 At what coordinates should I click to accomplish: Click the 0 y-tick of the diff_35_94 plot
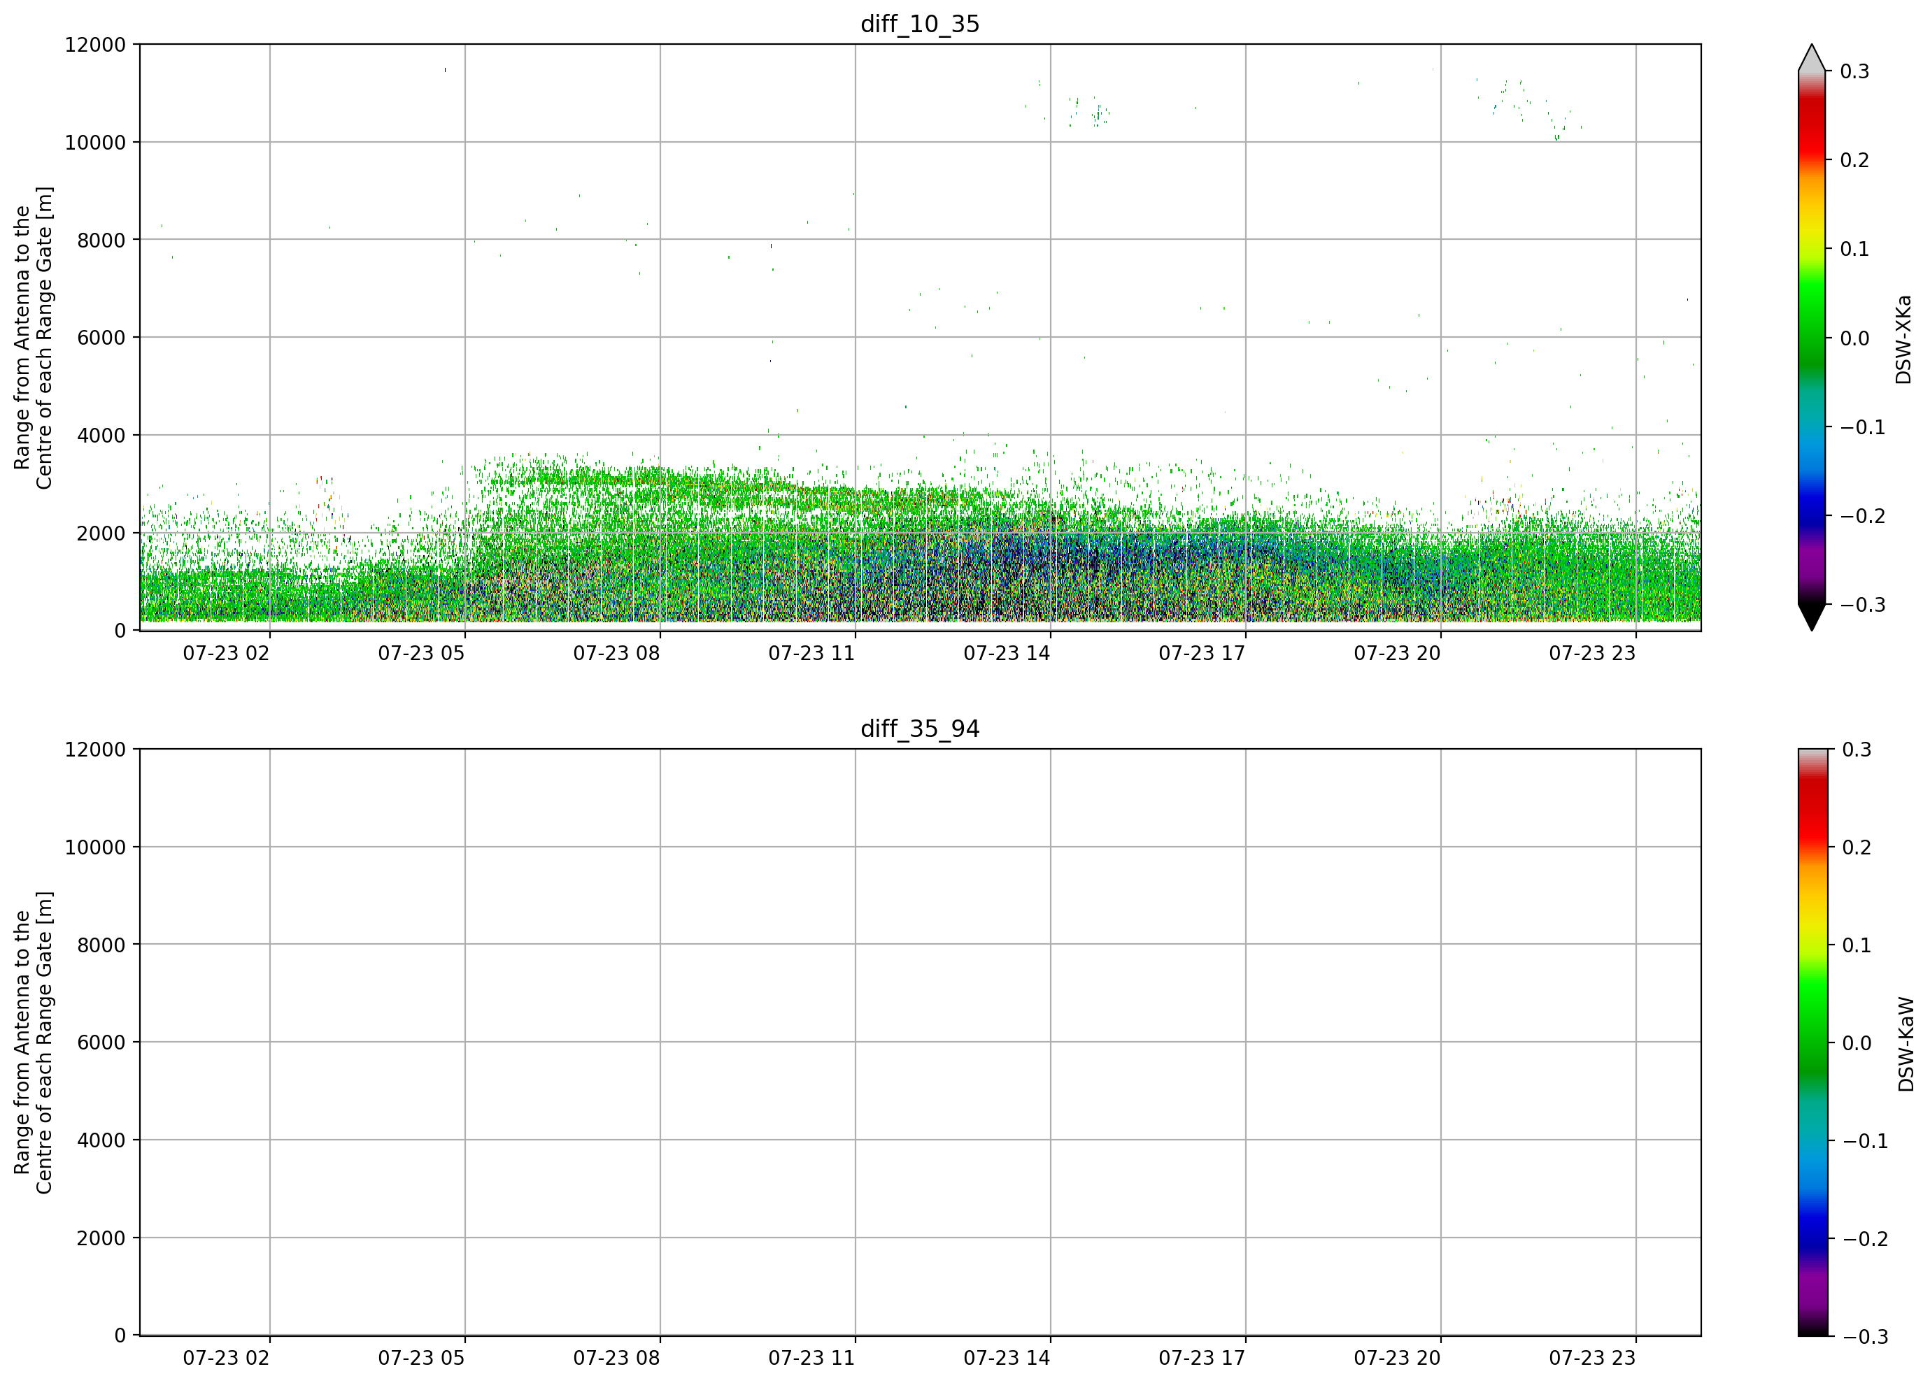click(120, 1336)
